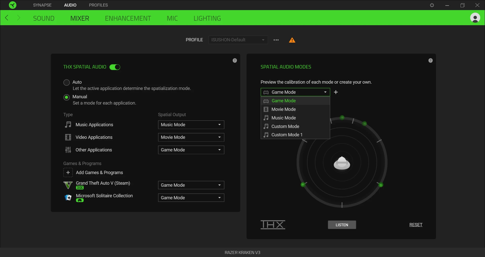The width and height of the screenshot is (485, 257).
Task: Open Spatial Audio Modes help question mark
Action: coord(430,60)
